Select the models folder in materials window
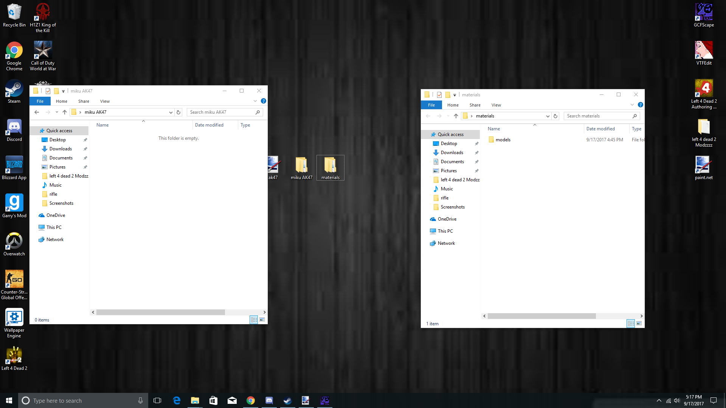 (x=503, y=140)
